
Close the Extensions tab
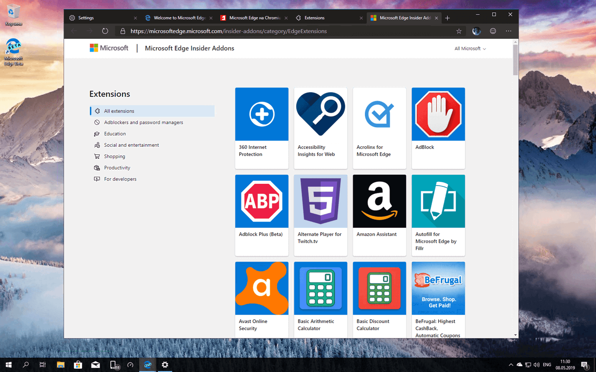(361, 18)
